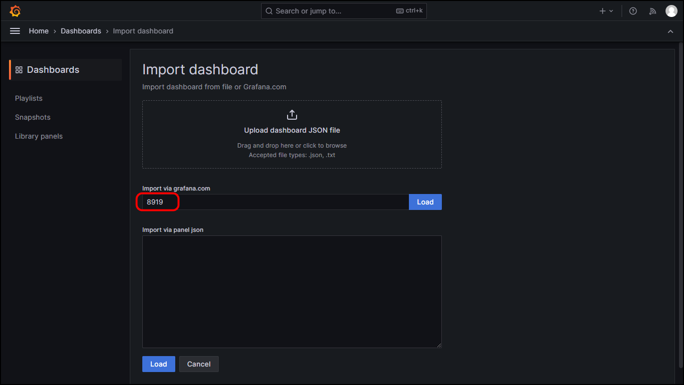This screenshot has height=385, width=684.
Task: Click the upload arrow icon
Action: tap(292, 115)
